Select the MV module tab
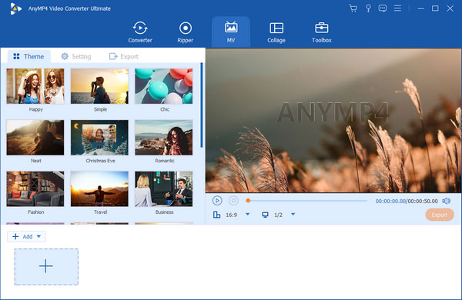The width and height of the screenshot is (462, 300). [231, 32]
